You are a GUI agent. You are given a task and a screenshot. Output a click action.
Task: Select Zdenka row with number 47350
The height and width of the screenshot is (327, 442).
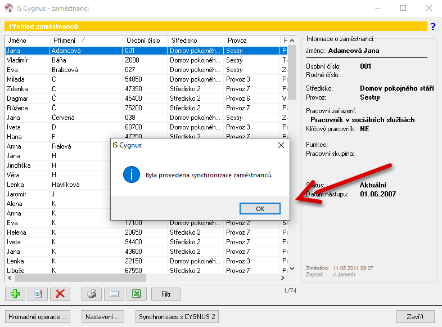pyautogui.click(x=147, y=89)
